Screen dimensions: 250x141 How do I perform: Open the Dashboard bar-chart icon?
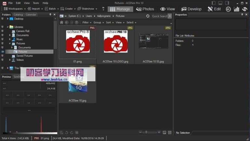tap(236, 9)
